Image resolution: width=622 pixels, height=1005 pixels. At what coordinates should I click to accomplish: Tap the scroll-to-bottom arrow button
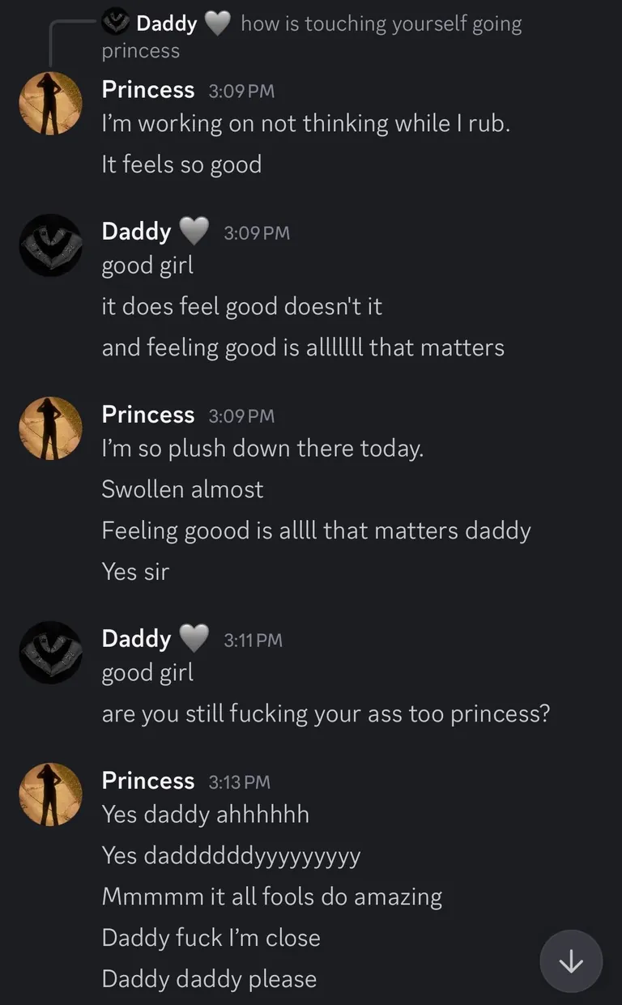pyautogui.click(x=571, y=961)
